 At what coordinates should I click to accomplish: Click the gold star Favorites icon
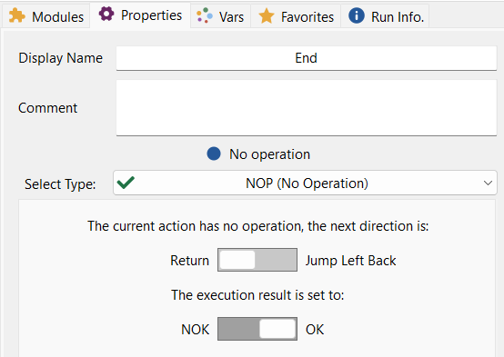click(x=267, y=15)
